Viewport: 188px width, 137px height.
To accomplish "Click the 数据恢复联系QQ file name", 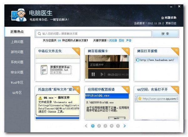I will (60, 67).
